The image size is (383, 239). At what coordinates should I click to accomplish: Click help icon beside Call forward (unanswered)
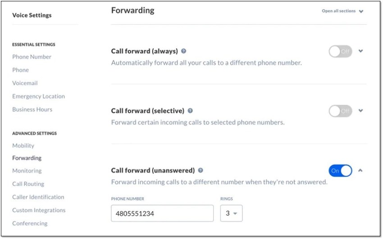coord(201,170)
